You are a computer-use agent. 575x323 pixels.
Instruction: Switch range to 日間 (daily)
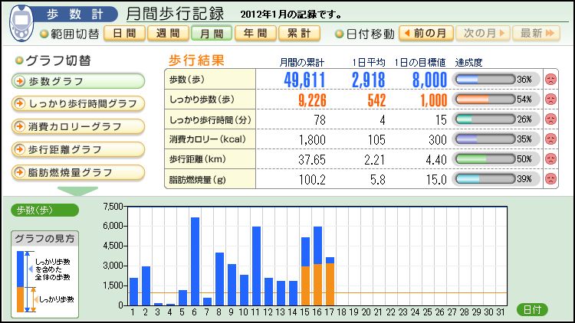[124, 34]
